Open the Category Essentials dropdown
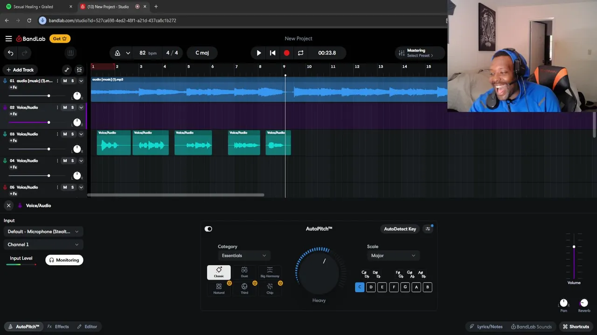The height and width of the screenshot is (335, 597). pos(244,255)
